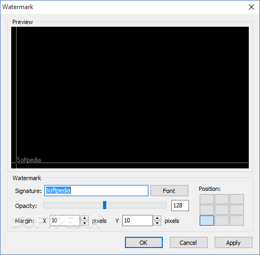Set watermark position to bottom-center

click(222, 221)
